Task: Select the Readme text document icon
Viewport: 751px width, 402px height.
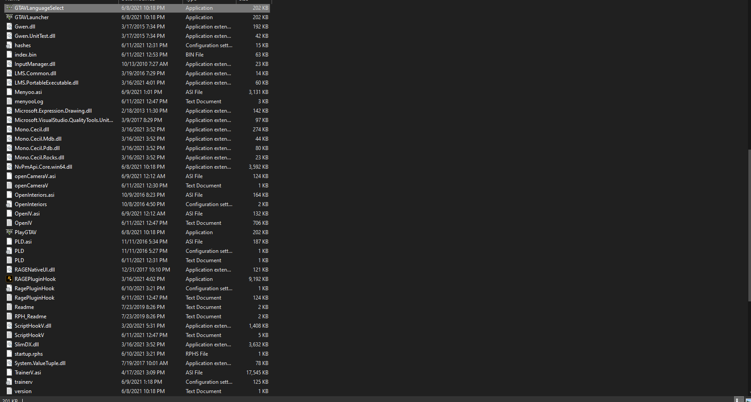Action: pyautogui.click(x=9, y=307)
